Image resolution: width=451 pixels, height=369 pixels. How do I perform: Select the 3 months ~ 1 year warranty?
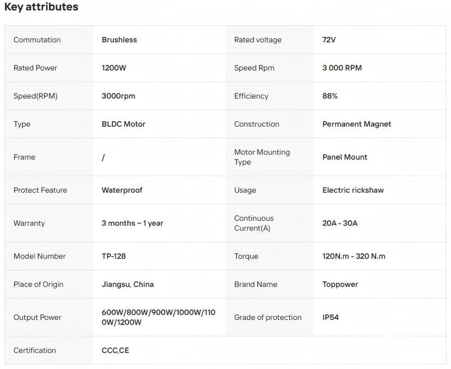pyautogui.click(x=132, y=223)
